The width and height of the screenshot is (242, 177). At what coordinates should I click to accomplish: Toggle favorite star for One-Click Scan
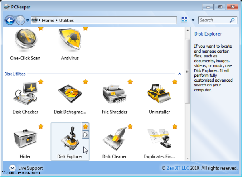coord(41,28)
